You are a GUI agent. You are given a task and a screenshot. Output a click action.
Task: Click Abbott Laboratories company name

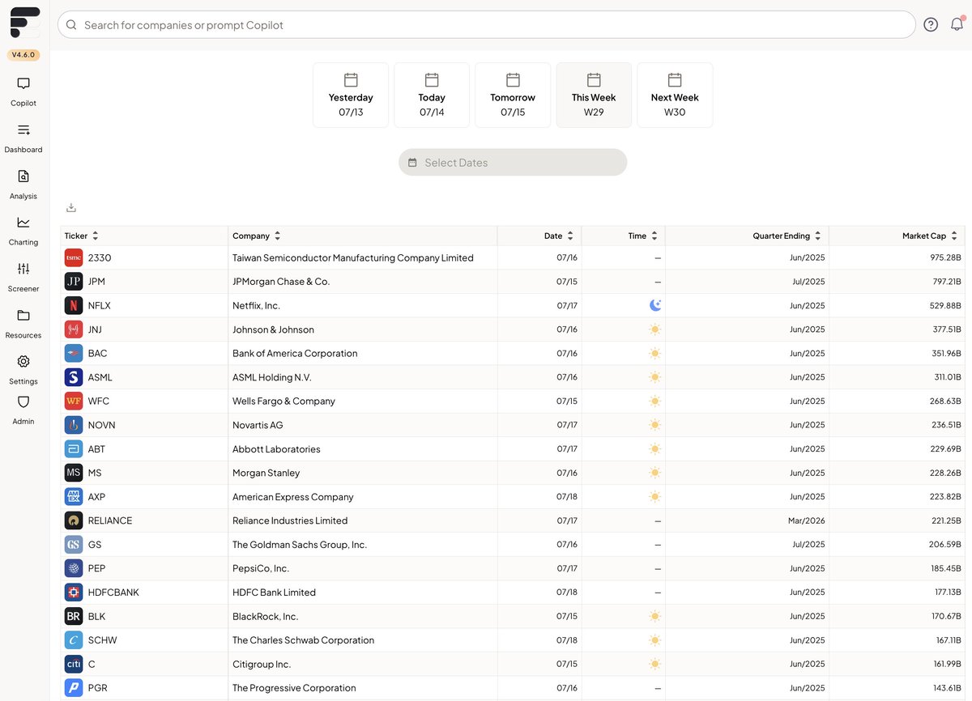click(x=276, y=449)
